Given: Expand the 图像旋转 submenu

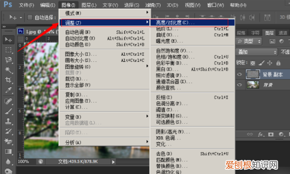Looking at the screenshot, I should pos(105,66).
